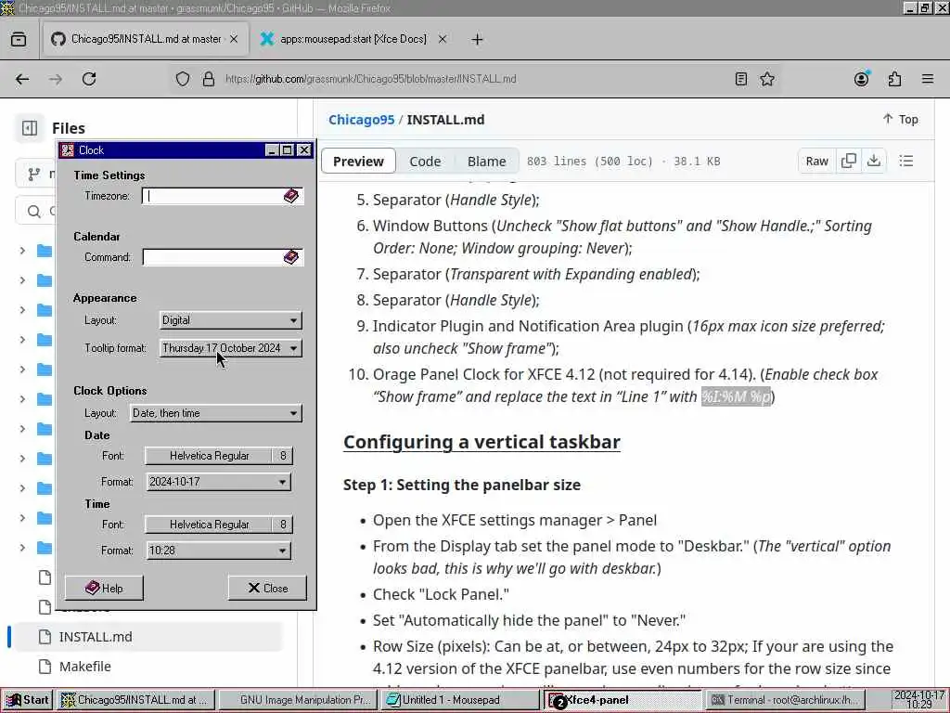This screenshot has height=713, width=950.
Task: Open Firefox account icon
Action: 862,79
